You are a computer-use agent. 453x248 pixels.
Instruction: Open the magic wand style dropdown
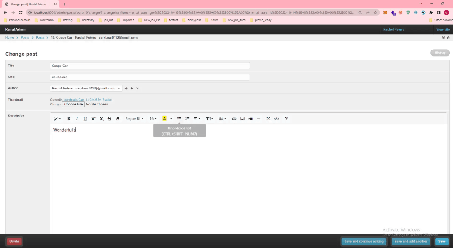pyautogui.click(x=57, y=119)
